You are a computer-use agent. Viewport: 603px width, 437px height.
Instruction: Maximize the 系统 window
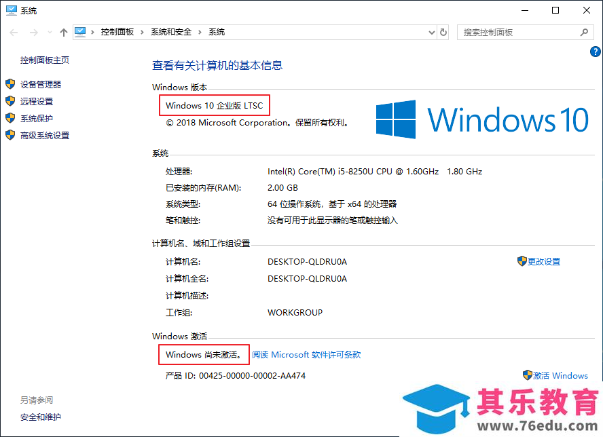click(x=555, y=10)
